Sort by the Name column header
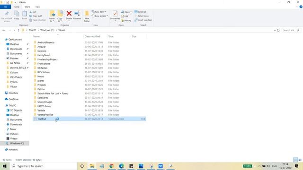Image resolution: width=303 pixels, height=170 pixels. [x=36, y=36]
